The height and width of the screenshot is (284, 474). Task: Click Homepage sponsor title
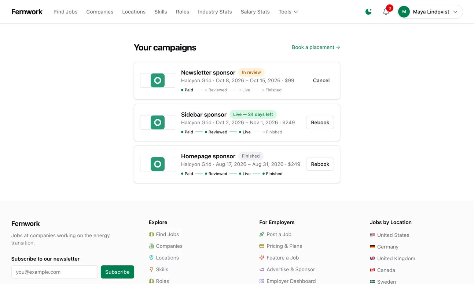[208, 156]
